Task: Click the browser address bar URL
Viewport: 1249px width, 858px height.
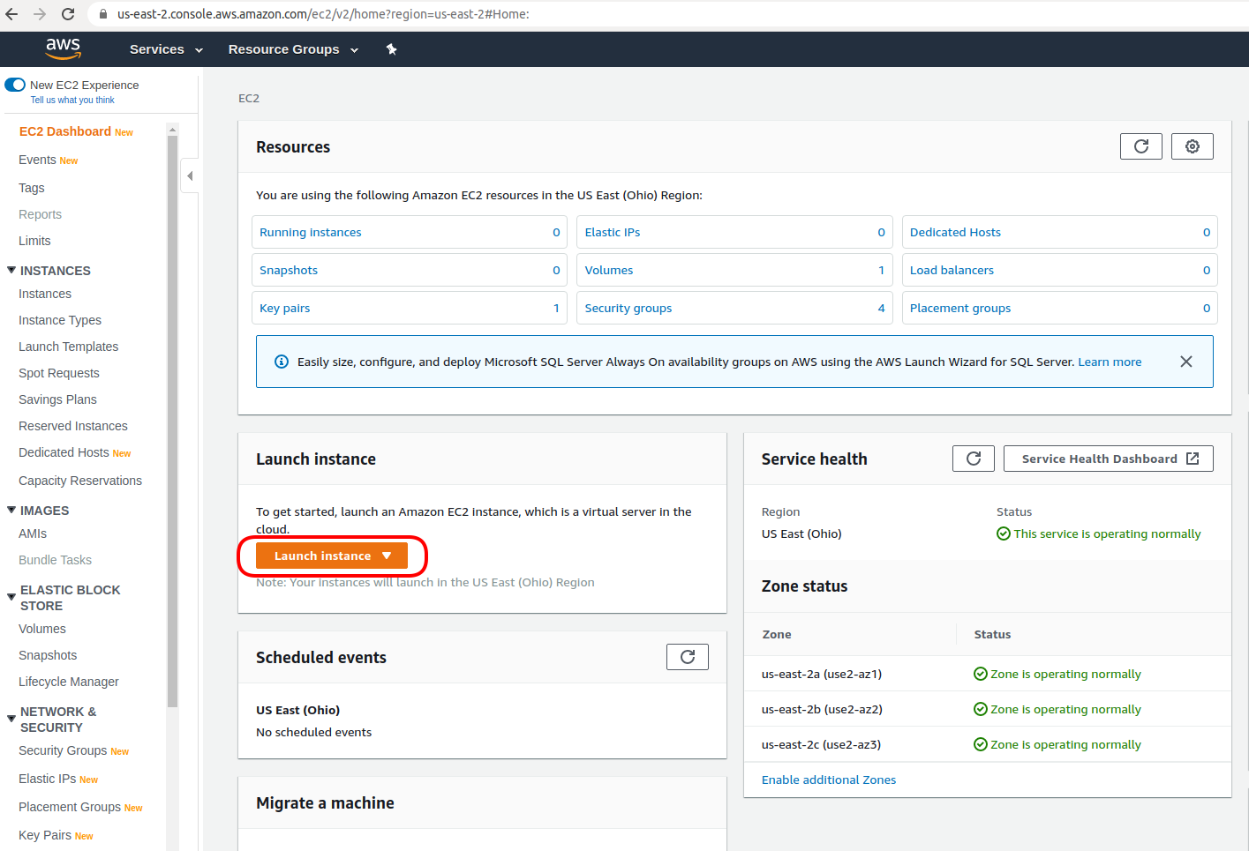Action: [323, 14]
